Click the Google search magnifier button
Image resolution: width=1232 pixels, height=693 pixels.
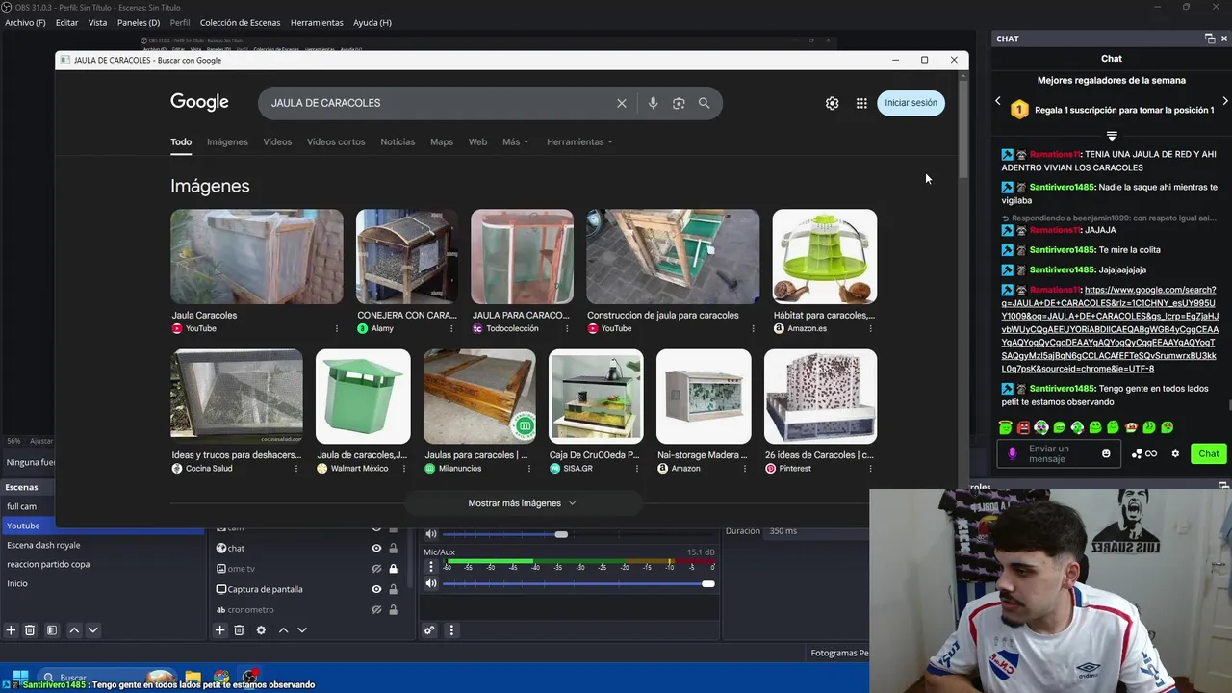pyautogui.click(x=704, y=103)
